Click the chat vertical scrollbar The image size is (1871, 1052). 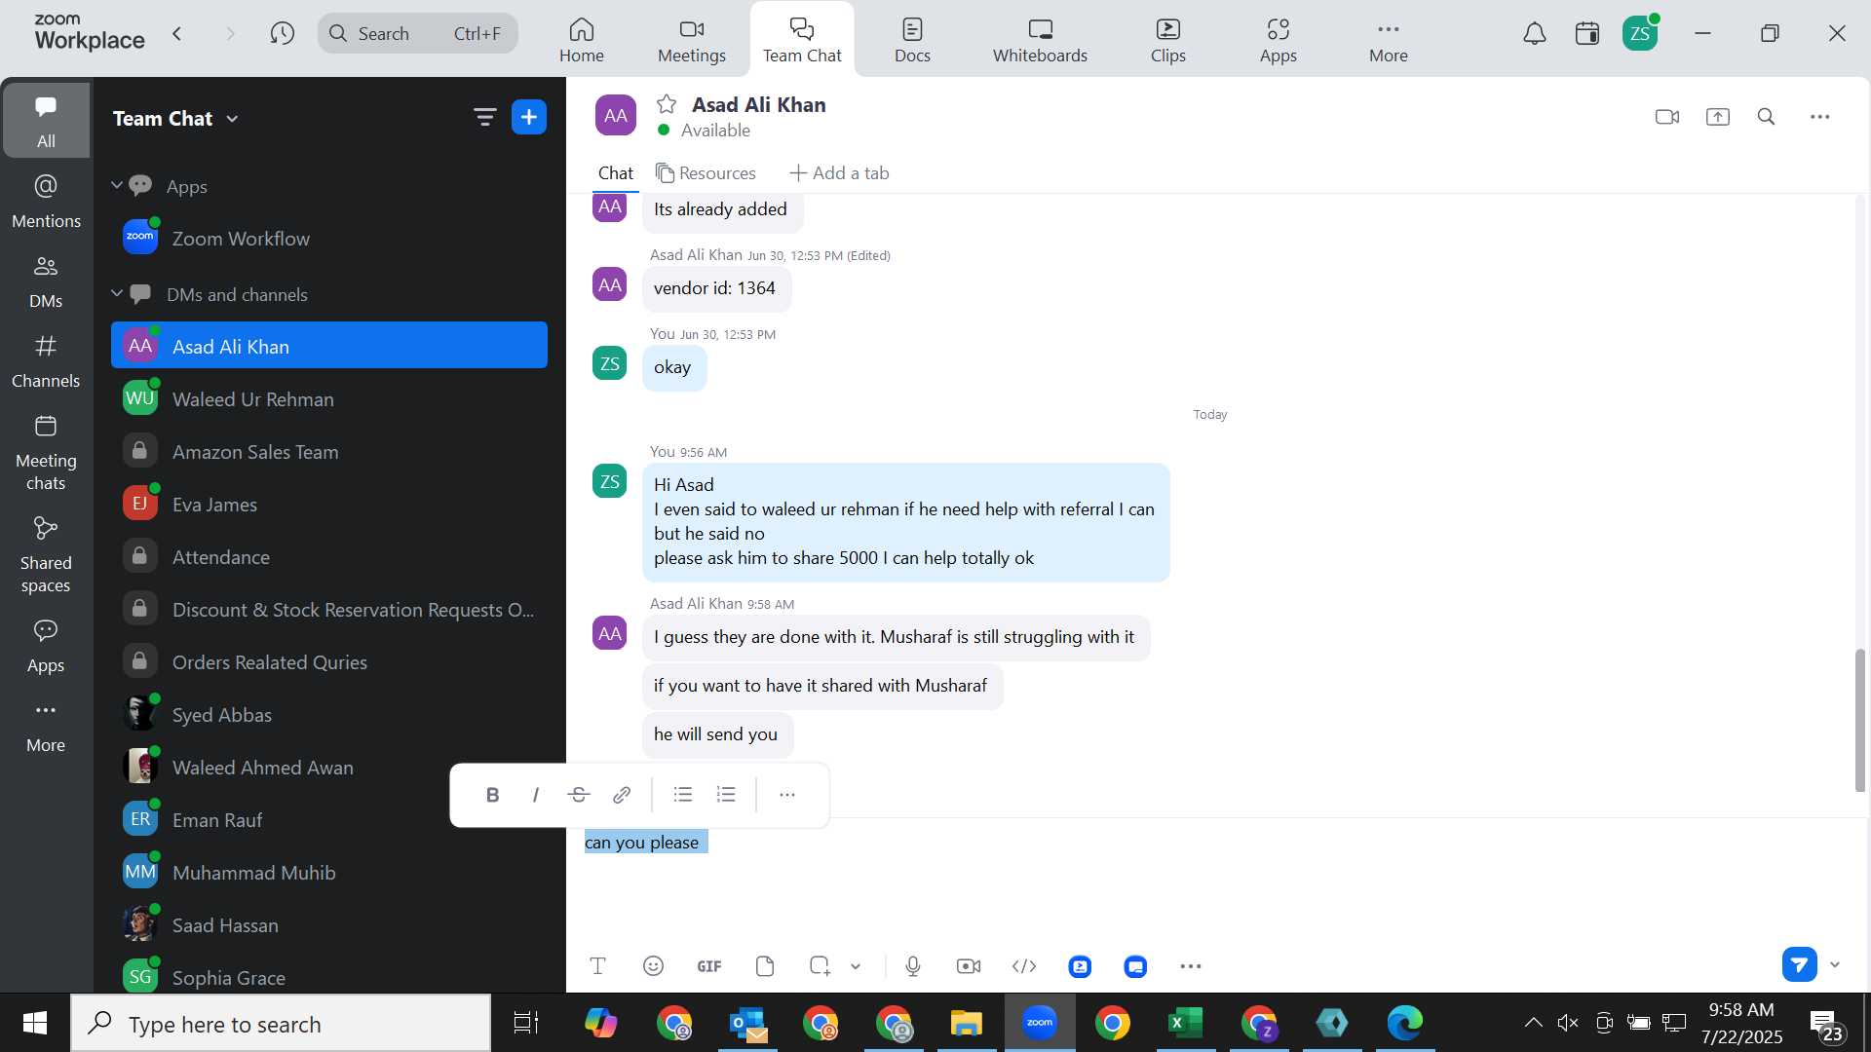pyautogui.click(x=1859, y=720)
